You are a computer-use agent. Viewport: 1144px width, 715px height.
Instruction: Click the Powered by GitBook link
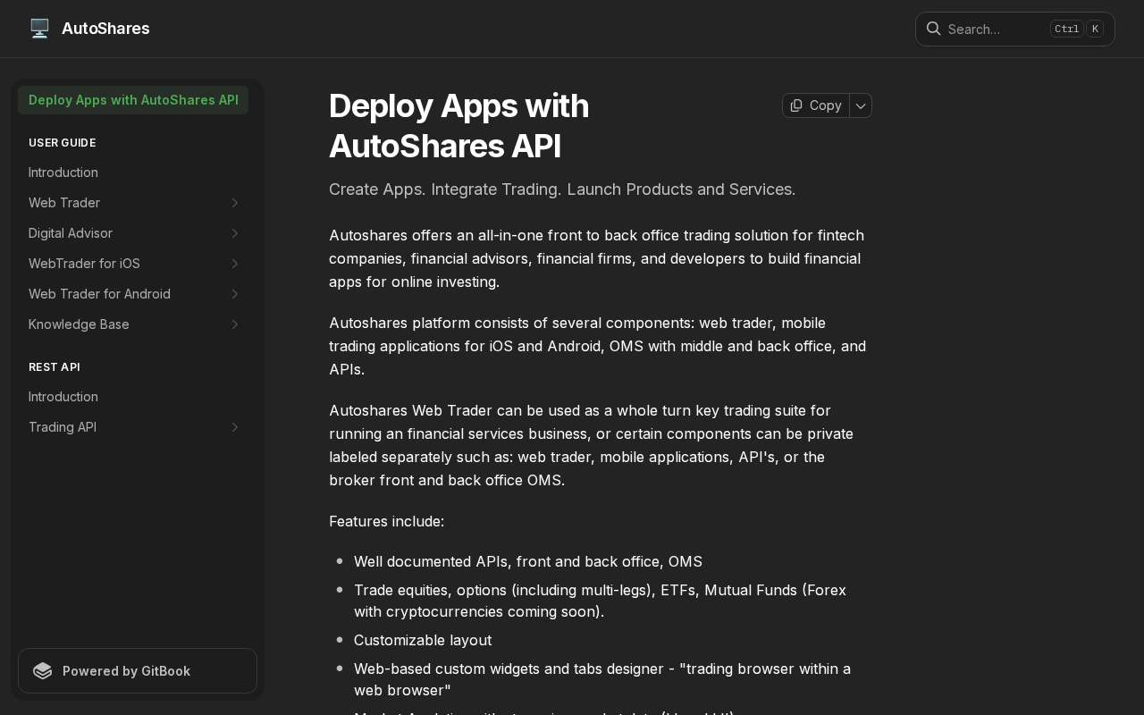point(126,671)
